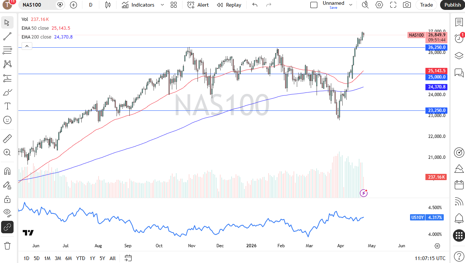
Task: Start bar Replay mode
Action: point(229,5)
